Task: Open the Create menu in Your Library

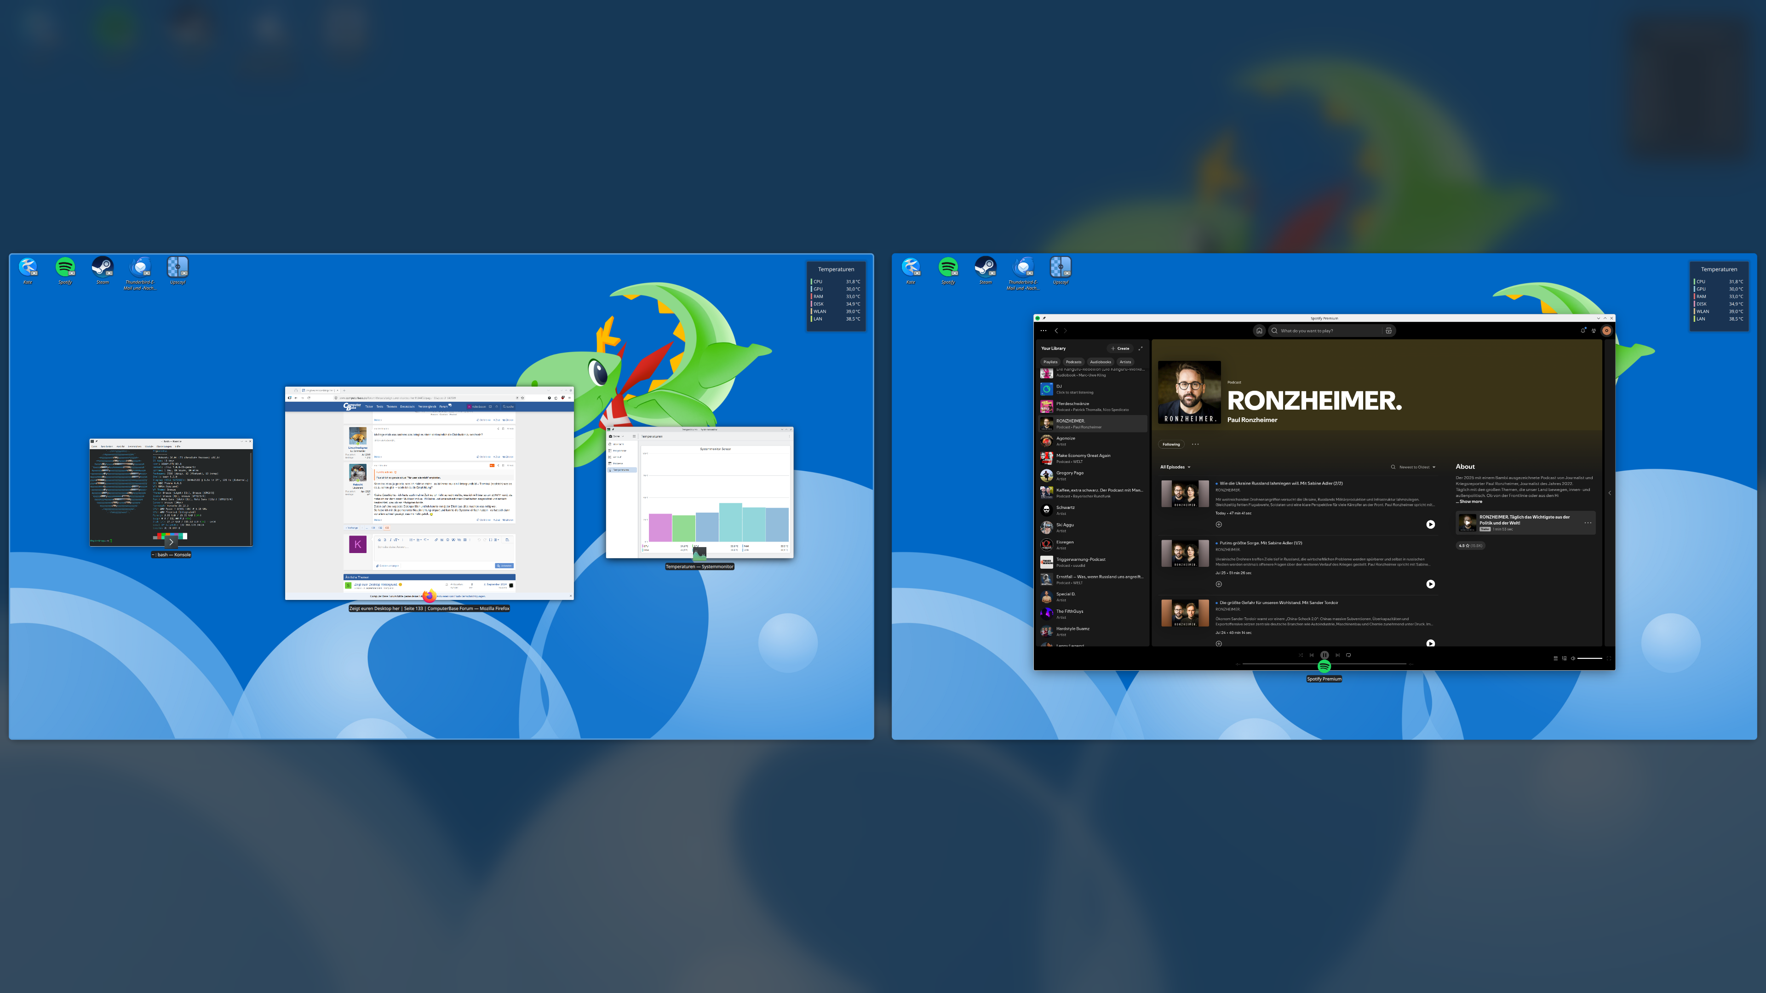Action: click(1120, 348)
